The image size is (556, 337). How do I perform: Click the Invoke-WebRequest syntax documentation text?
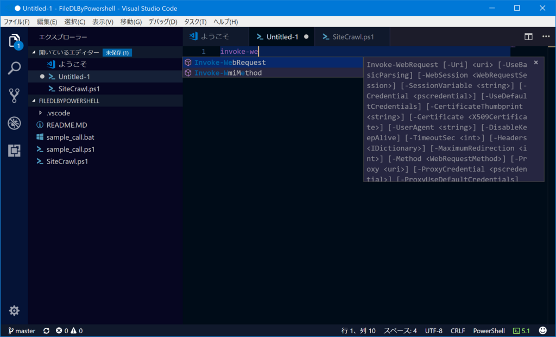click(447, 122)
